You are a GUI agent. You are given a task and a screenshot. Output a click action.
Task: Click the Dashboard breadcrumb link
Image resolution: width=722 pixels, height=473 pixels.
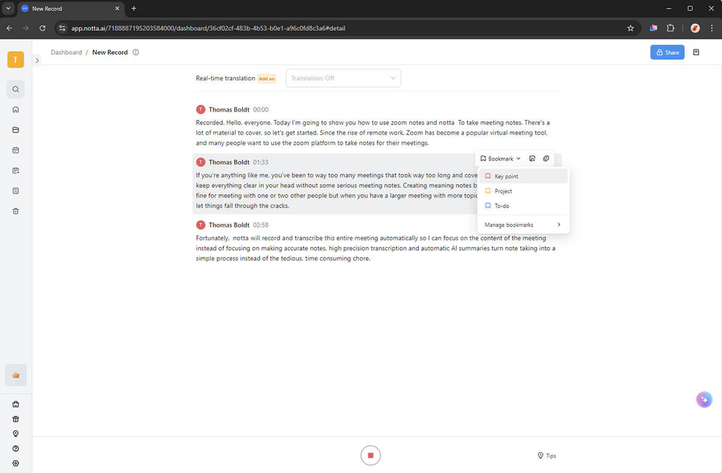coord(66,52)
